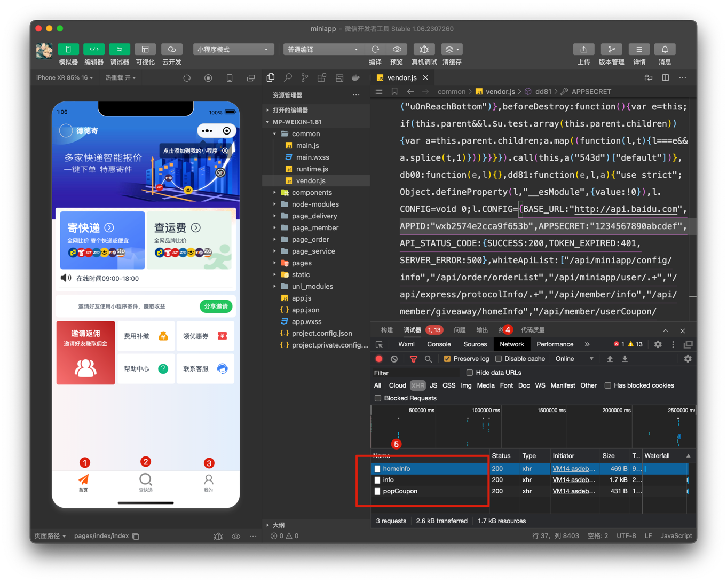The height and width of the screenshot is (583, 727).
Task: Toggle the editor (编辑器) panel button
Action: click(94, 49)
